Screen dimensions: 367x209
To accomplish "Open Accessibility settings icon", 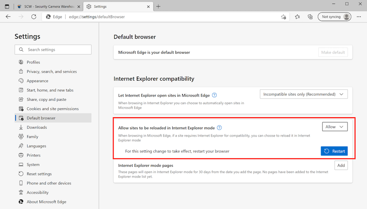I will click(x=21, y=193).
